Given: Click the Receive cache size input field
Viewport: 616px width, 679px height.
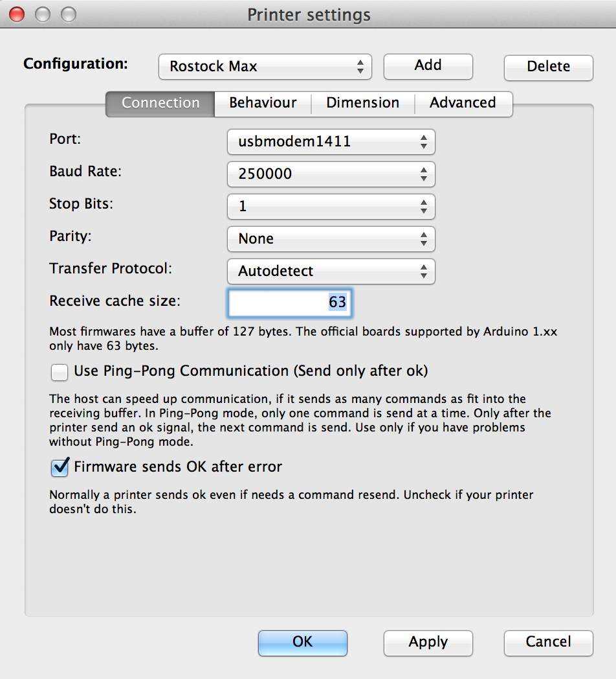Looking at the screenshot, I should pyautogui.click(x=289, y=303).
